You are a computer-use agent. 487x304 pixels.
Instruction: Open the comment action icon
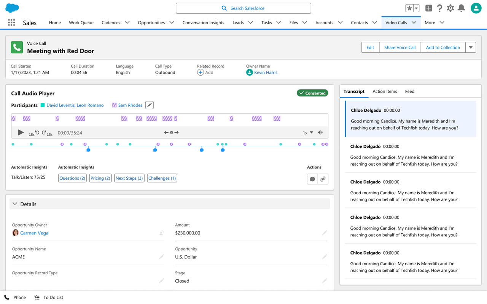click(x=312, y=179)
